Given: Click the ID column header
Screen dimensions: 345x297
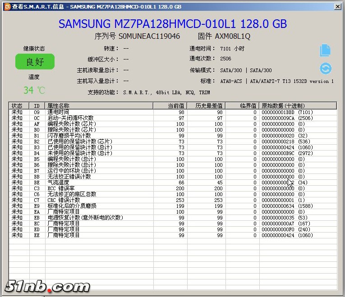Looking at the screenshot, I should 37,105.
